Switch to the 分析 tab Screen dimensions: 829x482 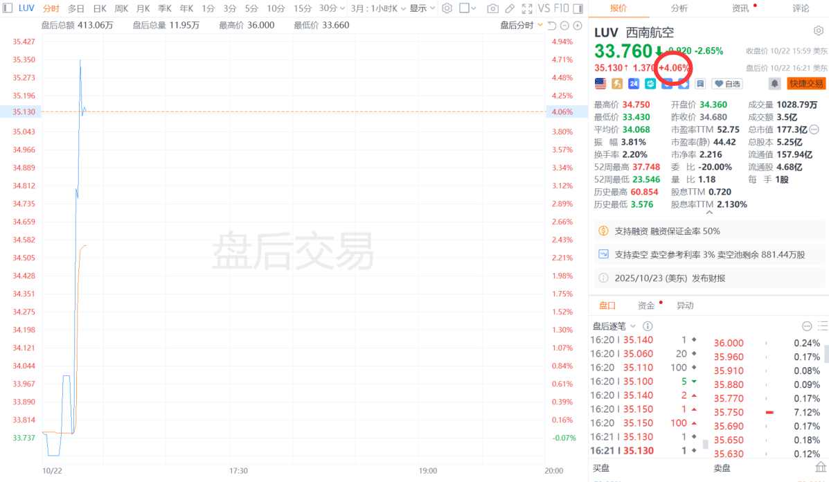tap(679, 8)
